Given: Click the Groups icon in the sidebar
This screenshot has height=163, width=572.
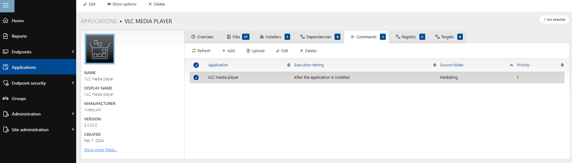Looking at the screenshot, I should 6,98.
